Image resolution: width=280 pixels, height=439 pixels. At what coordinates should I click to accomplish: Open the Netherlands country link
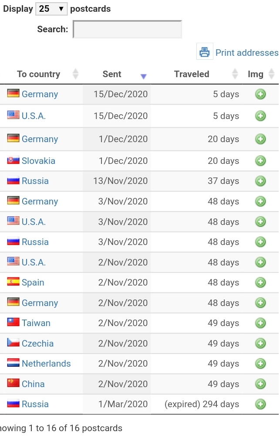coord(46,364)
